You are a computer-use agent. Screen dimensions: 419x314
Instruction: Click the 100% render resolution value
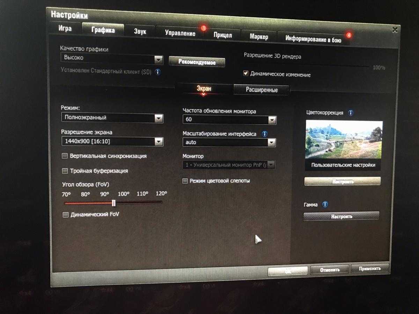[379, 68]
